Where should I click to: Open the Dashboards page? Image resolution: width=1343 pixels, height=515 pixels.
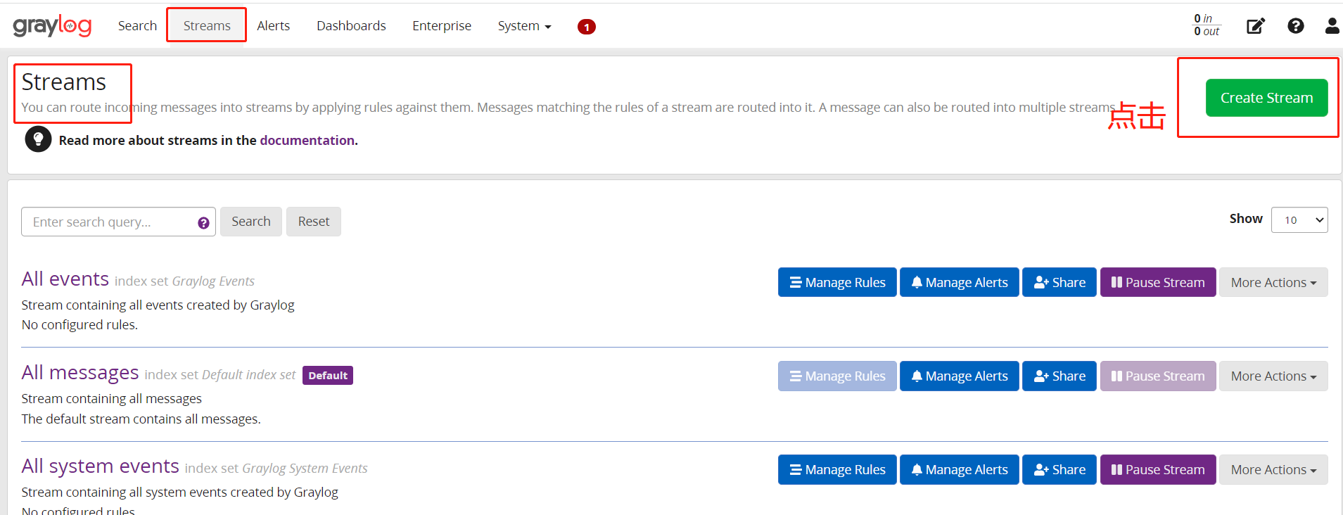pos(351,26)
